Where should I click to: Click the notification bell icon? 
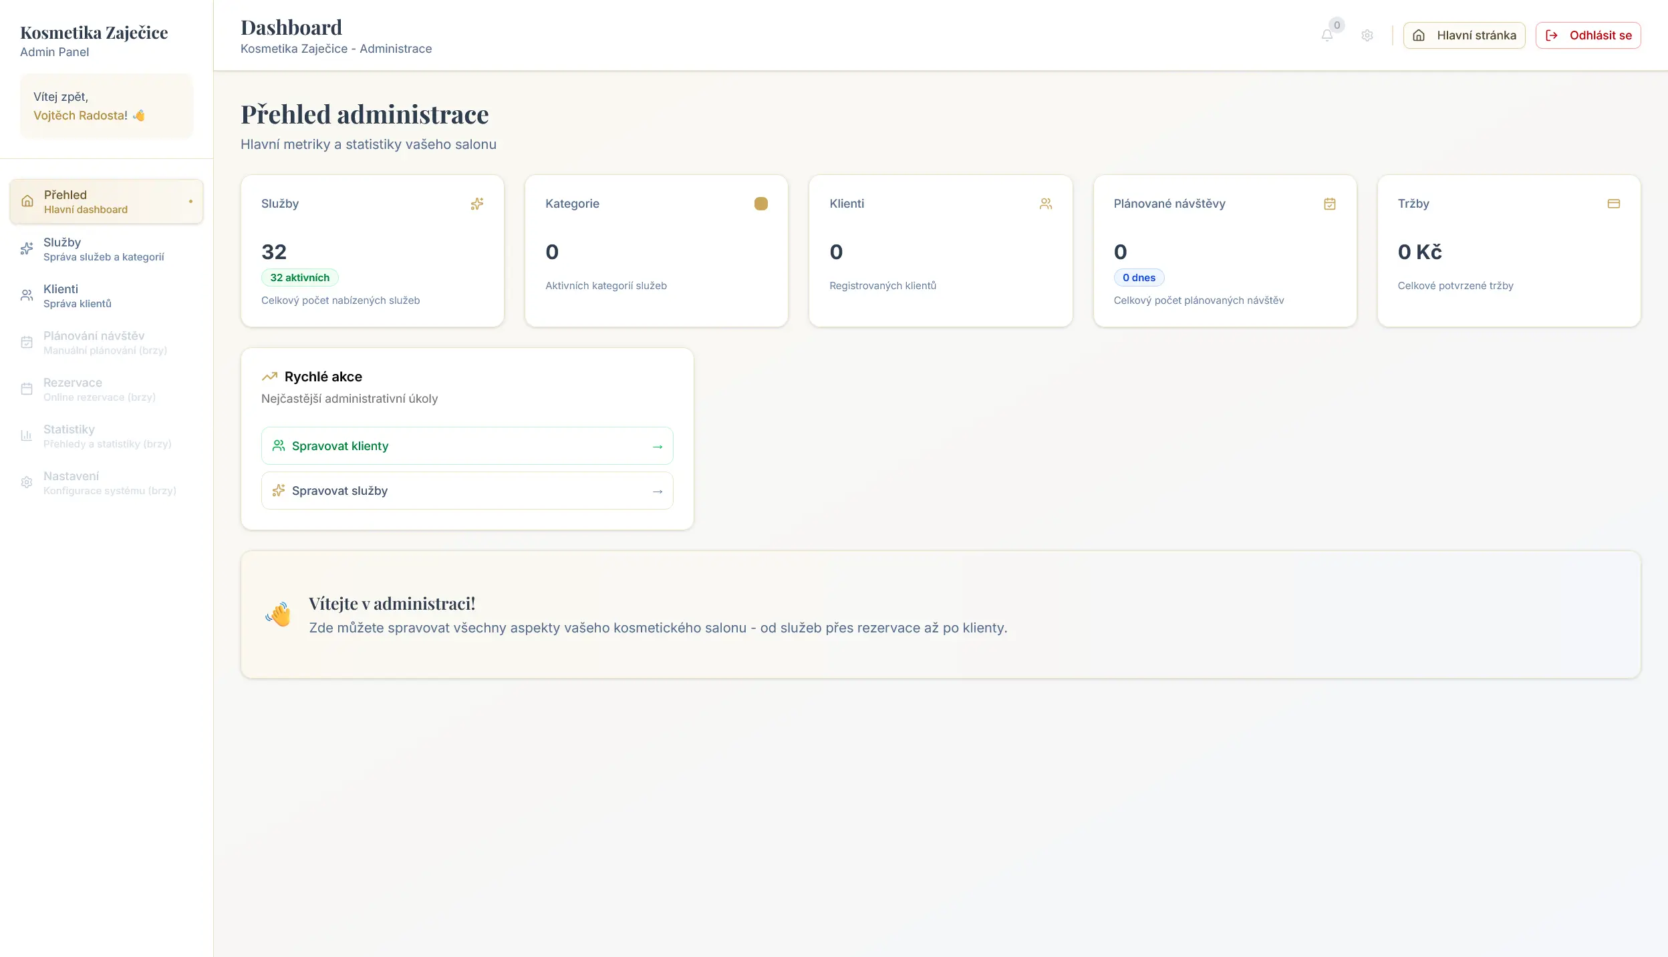click(1327, 35)
